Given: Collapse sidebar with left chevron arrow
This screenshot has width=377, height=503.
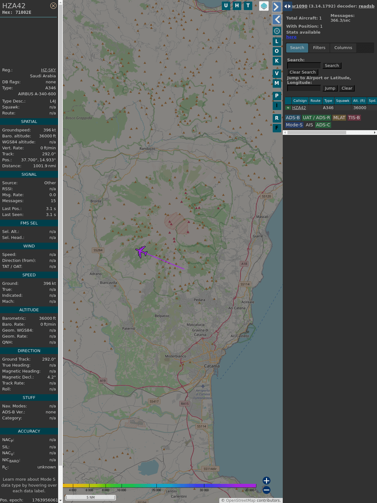Looking at the screenshot, I should tap(277, 19).
